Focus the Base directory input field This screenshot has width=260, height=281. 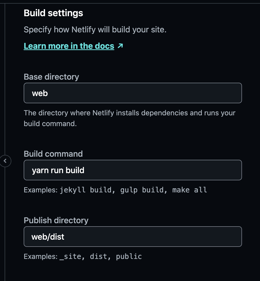click(x=133, y=93)
